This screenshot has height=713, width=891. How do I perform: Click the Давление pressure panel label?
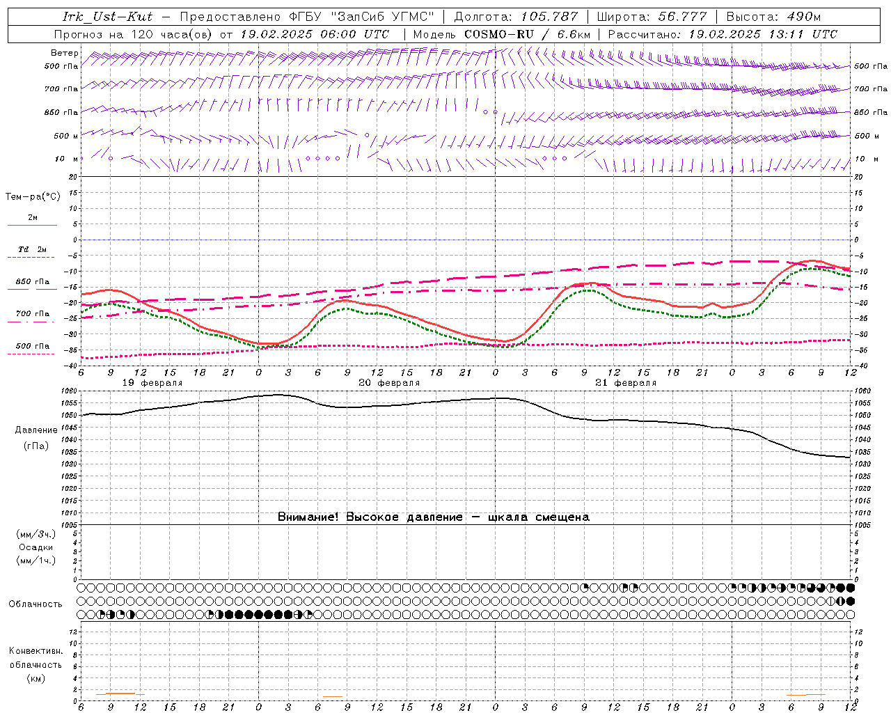(x=36, y=430)
